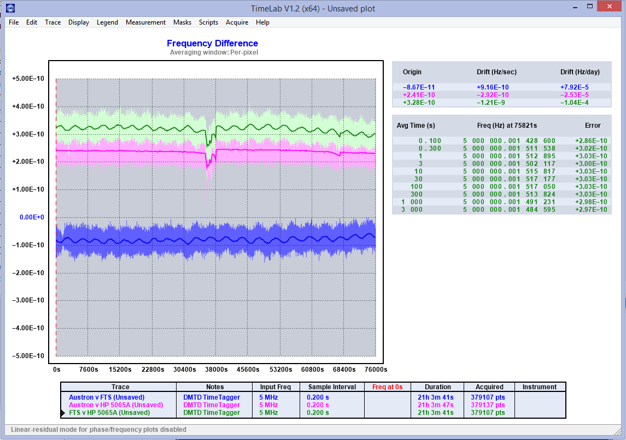626x440 pixels.
Task: Click the blue origin value −8.67E−11
Action: pyautogui.click(x=419, y=87)
